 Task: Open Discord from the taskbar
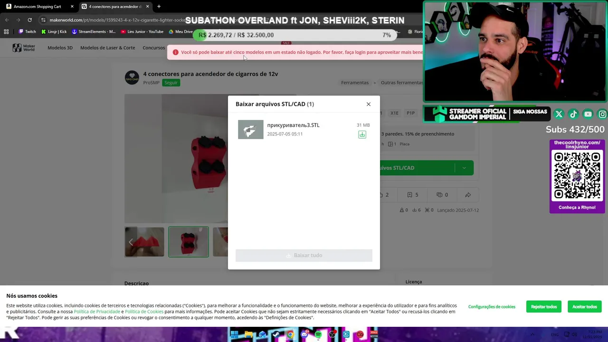304,335
